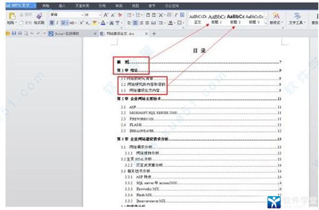Add a new document tab with plus
This screenshot has height=210, width=319.
[154, 34]
